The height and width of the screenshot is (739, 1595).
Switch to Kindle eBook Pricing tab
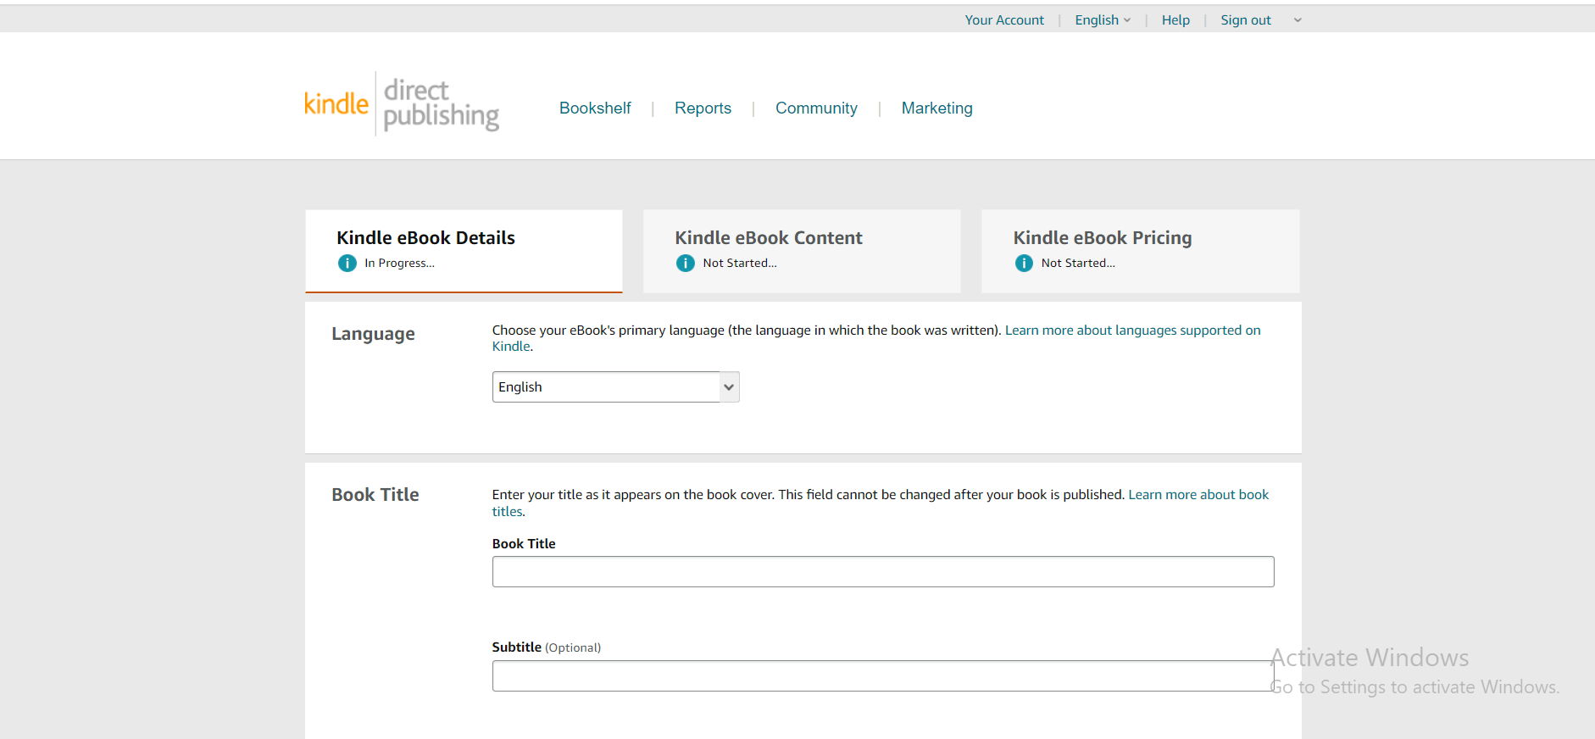click(x=1140, y=251)
